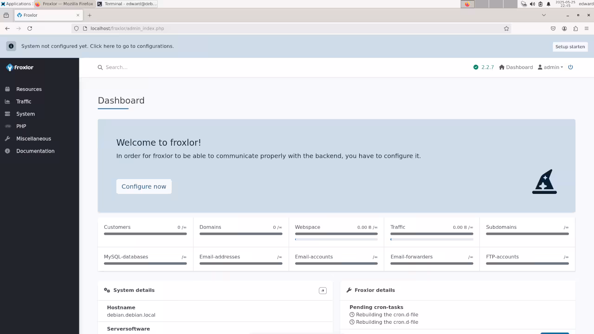The image size is (594, 334).
Task: Click the Customers usage bar
Action: click(145, 234)
